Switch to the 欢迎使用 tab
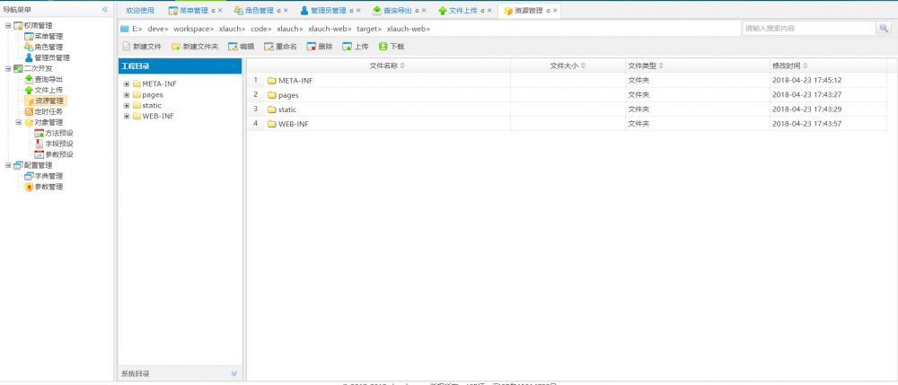This screenshot has height=385, width=898. 140,10
